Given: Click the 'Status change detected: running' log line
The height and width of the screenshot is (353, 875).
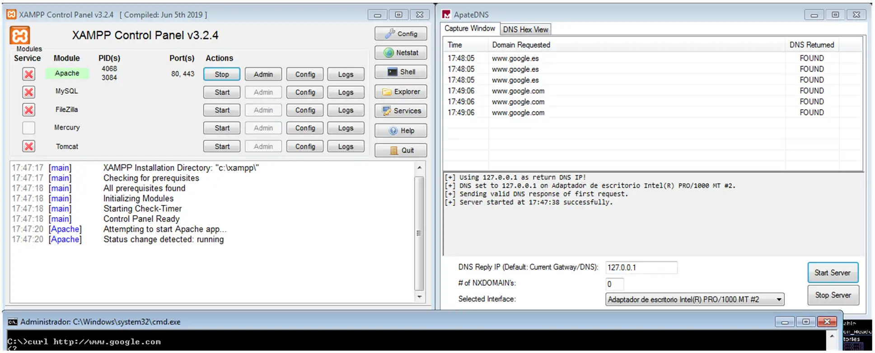Looking at the screenshot, I should (x=163, y=239).
